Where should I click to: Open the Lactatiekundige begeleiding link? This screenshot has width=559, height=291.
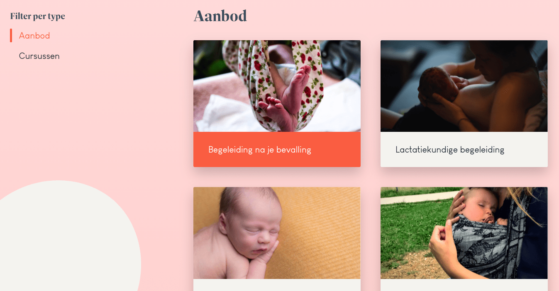[x=450, y=150]
